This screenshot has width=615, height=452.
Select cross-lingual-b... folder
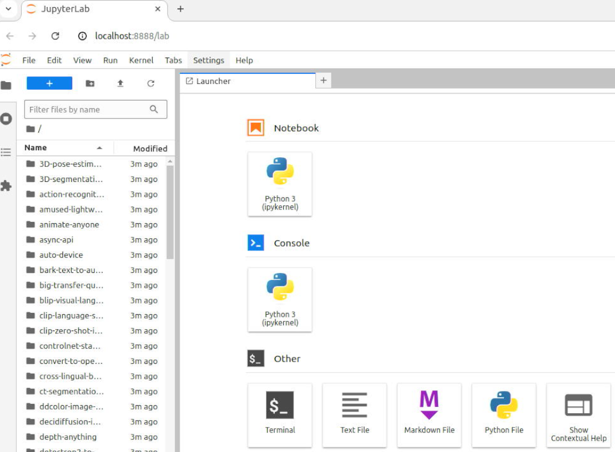click(92, 376)
